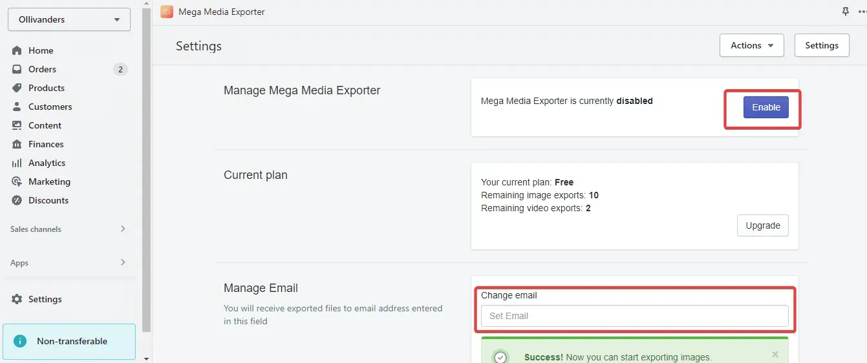The image size is (867, 363).
Task: Click the sidebar scrollbar down arrow
Action: pyautogui.click(x=147, y=358)
